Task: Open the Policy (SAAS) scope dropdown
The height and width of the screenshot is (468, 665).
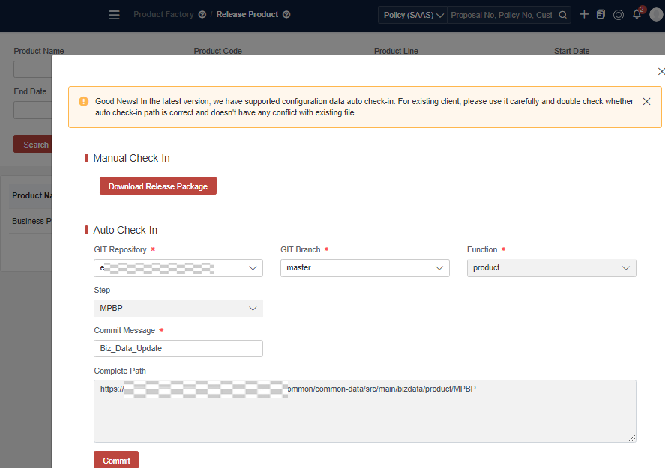Action: (x=412, y=14)
